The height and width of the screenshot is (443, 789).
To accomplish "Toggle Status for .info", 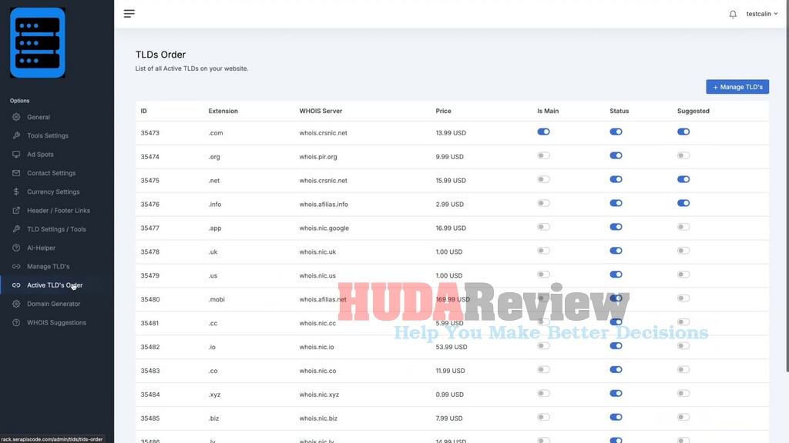I will pyautogui.click(x=616, y=203).
